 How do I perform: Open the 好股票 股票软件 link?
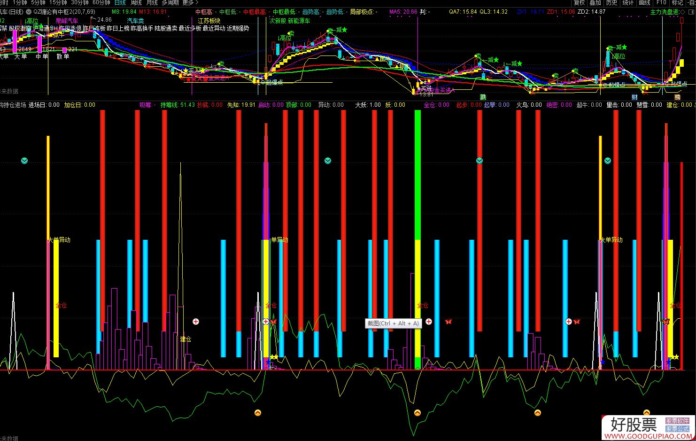[x=677, y=421]
